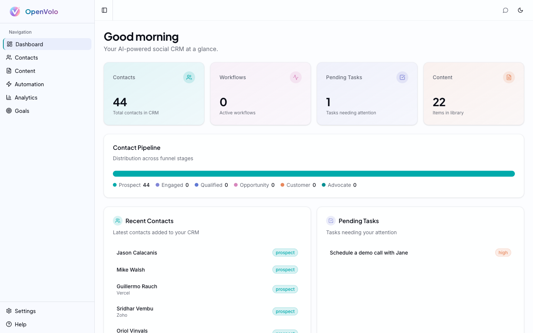
Task: Navigate to Content in the sidebar
Action: [x=25, y=71]
